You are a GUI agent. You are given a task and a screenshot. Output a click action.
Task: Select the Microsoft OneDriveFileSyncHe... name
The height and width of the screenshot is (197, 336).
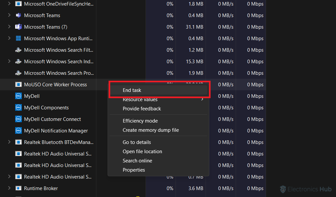point(59,4)
